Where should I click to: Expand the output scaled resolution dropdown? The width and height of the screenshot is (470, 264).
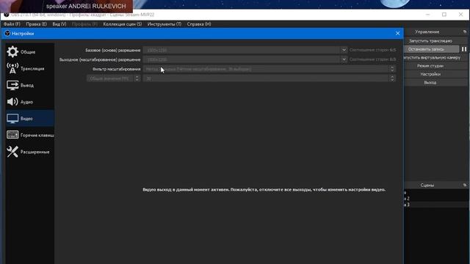pos(344,59)
